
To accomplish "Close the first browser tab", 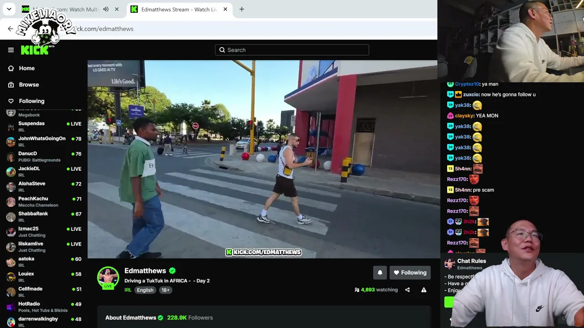I will click(117, 9).
